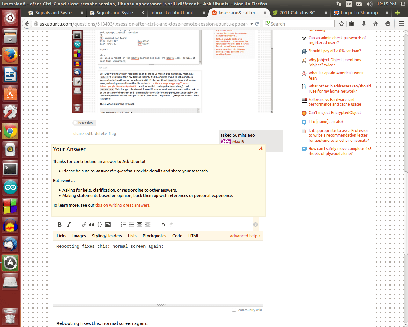408x327 pixels.
Task: Open Software vs Hardware raid question
Action: [x=335, y=102]
